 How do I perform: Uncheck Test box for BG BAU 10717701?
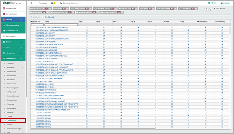tap(86, 115)
